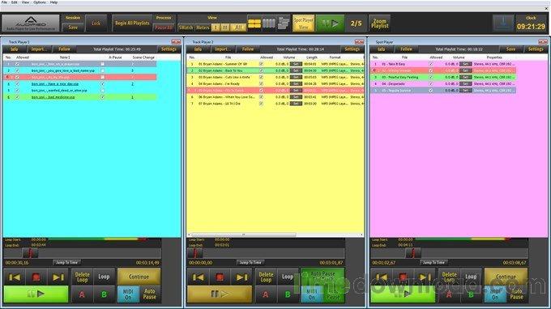
Task: Set loop point A in Track Player 2
Action: [266, 294]
